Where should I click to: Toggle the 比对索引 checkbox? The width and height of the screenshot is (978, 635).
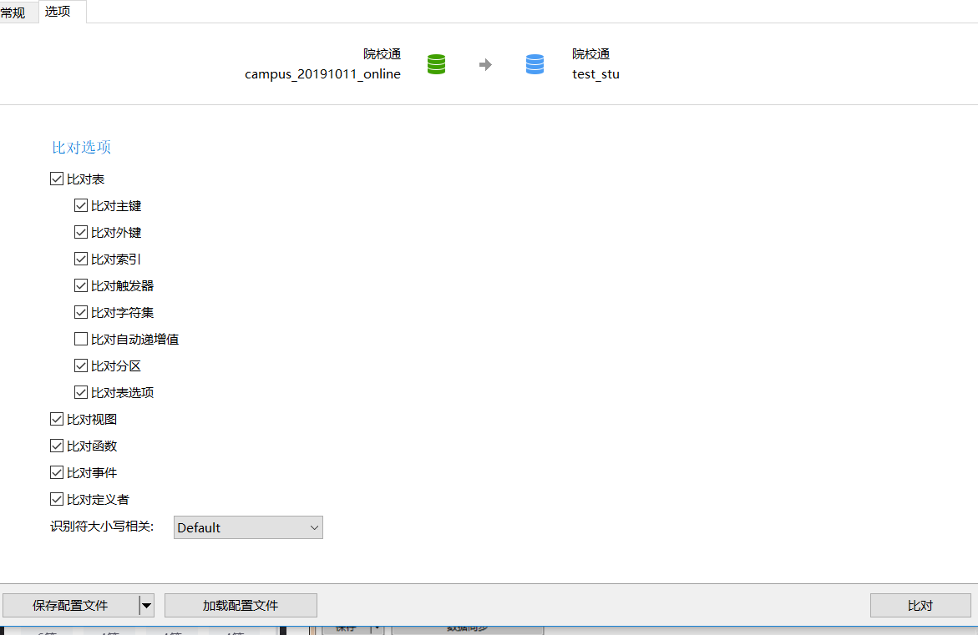(81, 259)
